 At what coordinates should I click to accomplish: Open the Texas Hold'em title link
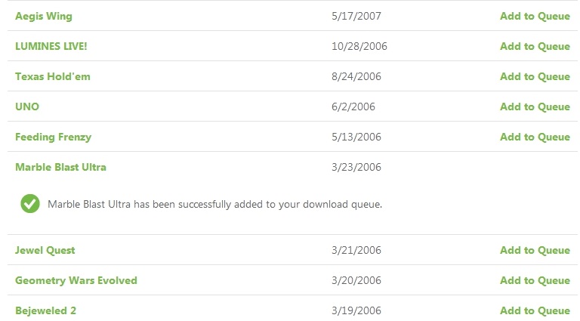click(53, 76)
